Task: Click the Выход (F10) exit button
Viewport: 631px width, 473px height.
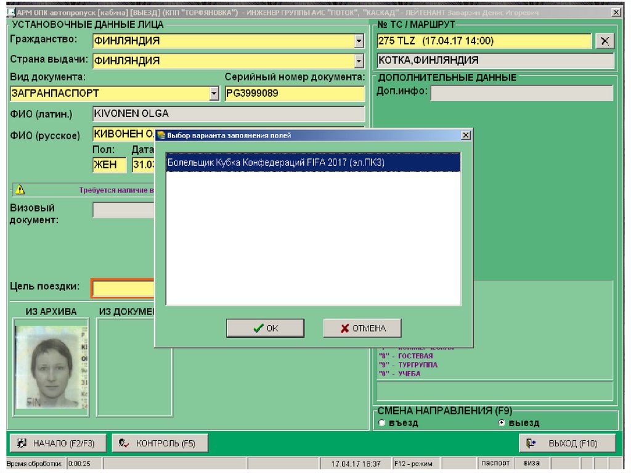Action: click(567, 443)
